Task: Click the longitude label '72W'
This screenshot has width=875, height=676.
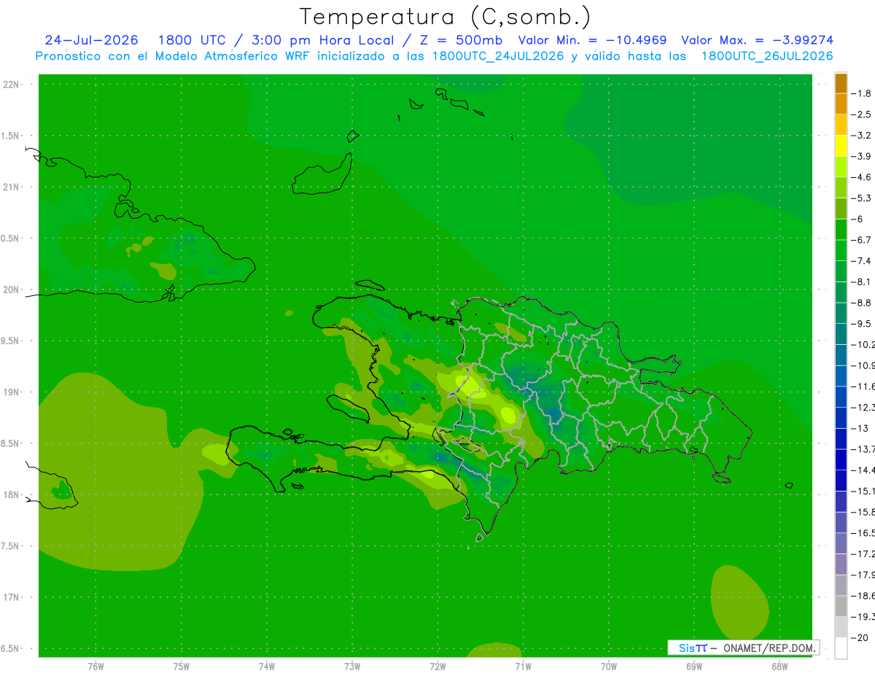Action: click(x=438, y=667)
